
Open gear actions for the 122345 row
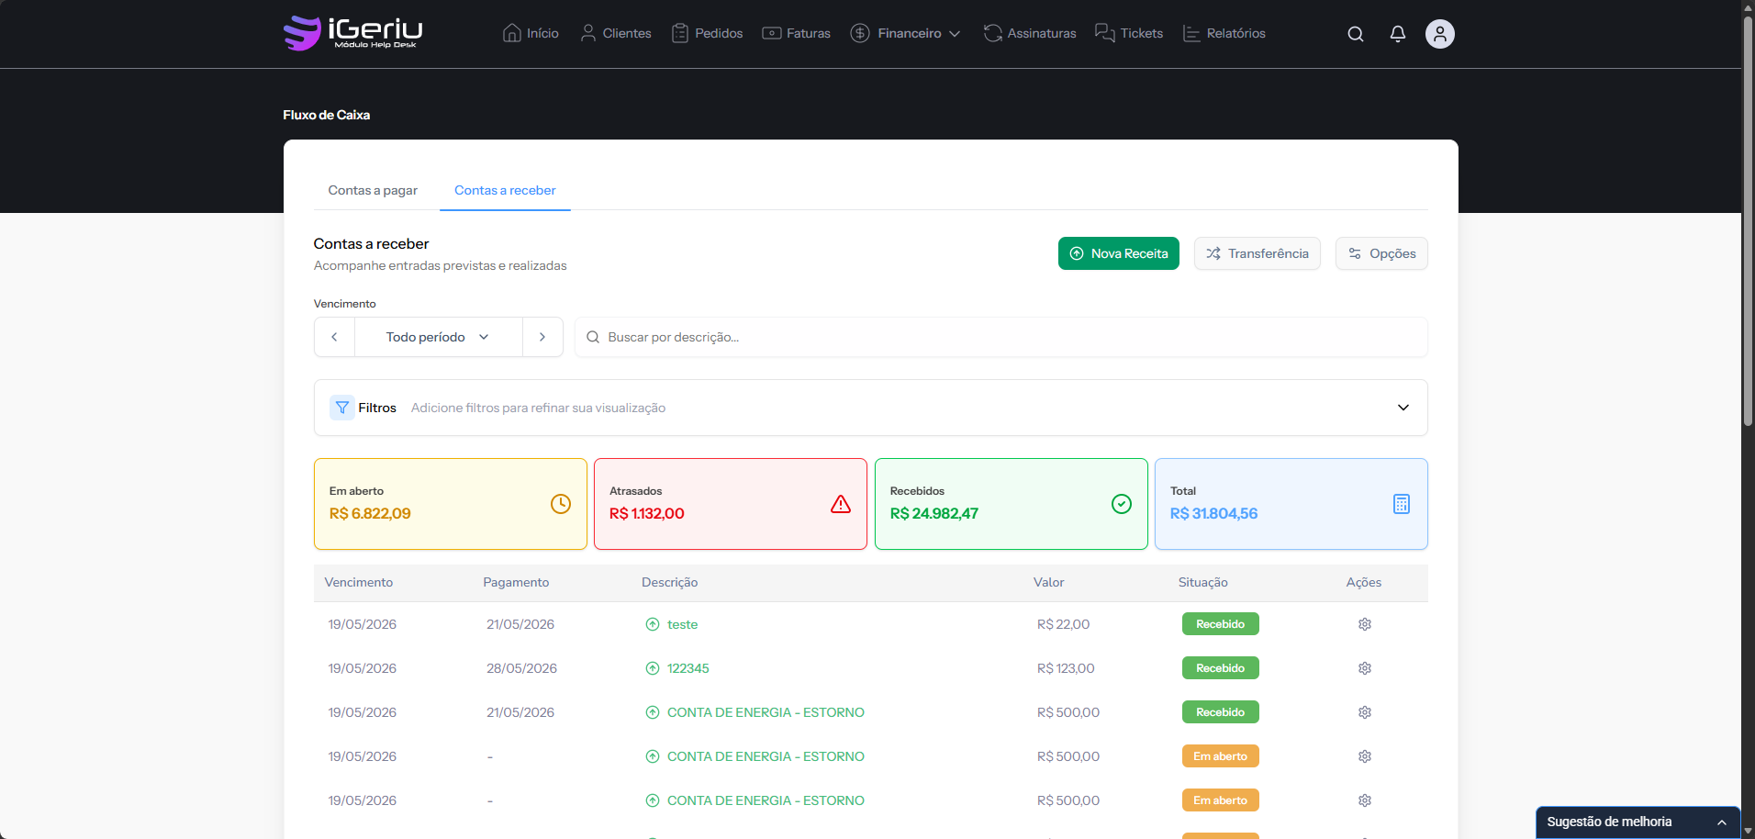[x=1365, y=668]
